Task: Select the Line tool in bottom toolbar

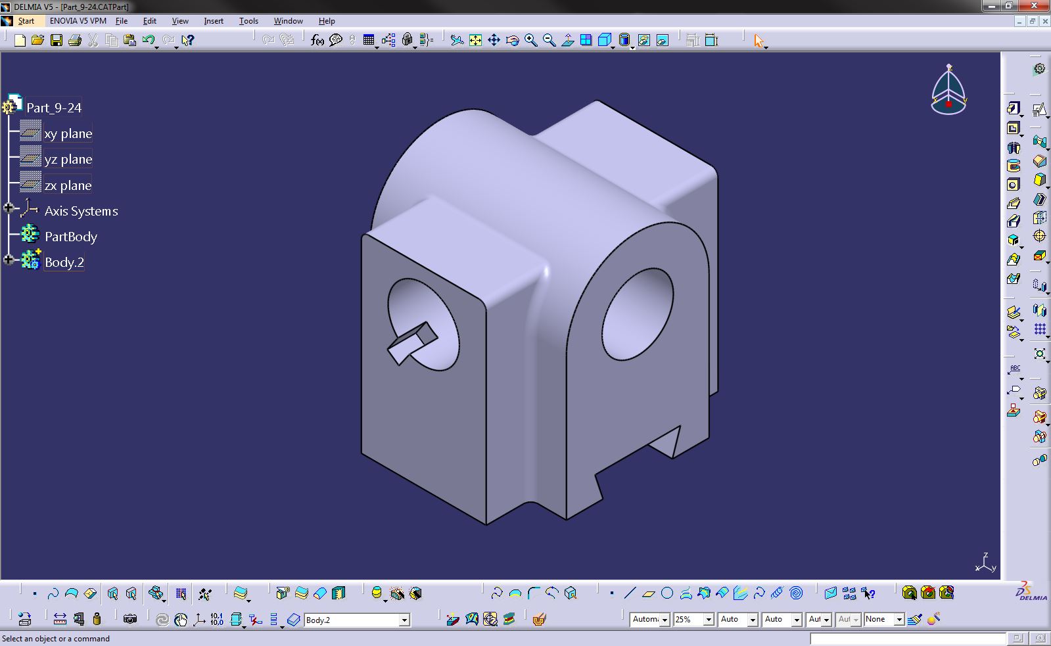Action: click(630, 593)
